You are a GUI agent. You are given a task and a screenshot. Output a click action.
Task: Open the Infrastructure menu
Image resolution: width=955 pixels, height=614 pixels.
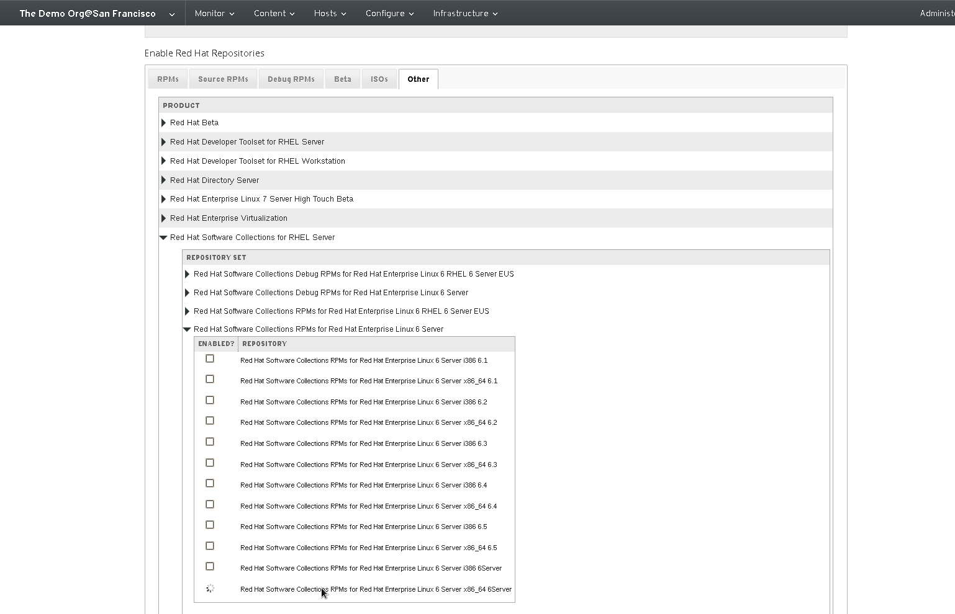click(x=465, y=13)
